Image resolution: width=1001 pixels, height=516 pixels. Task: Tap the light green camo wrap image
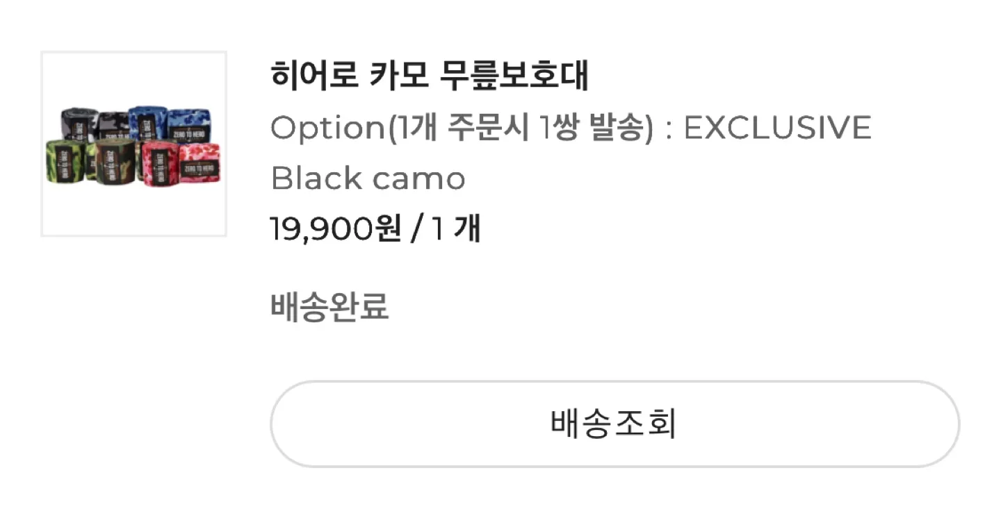(x=65, y=161)
